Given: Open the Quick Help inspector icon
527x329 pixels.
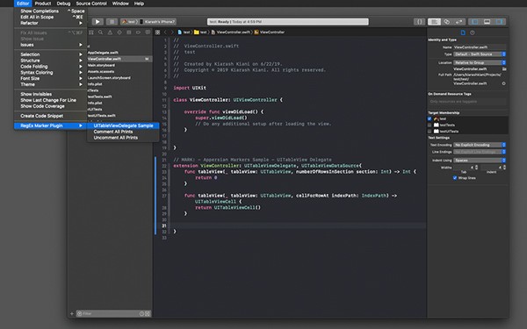Looking at the screenshot, I should 473,32.
